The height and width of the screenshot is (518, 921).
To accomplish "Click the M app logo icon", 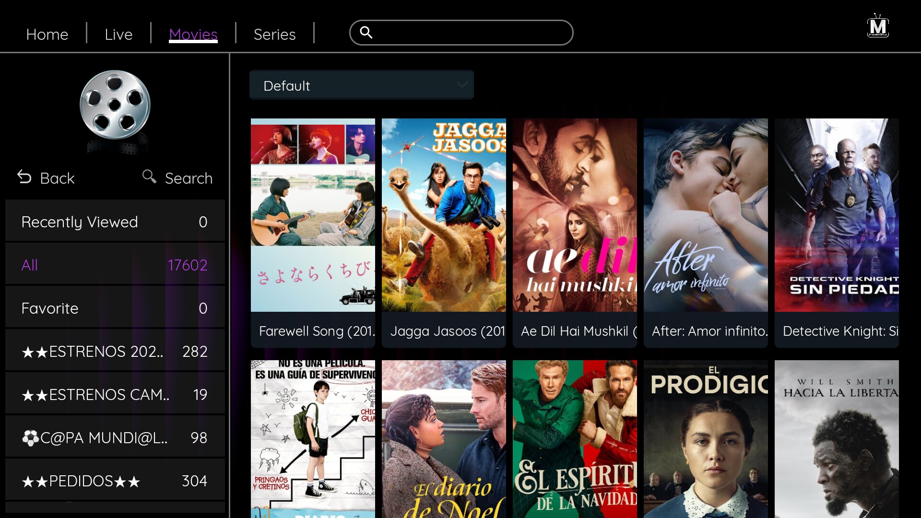I will tap(878, 26).
